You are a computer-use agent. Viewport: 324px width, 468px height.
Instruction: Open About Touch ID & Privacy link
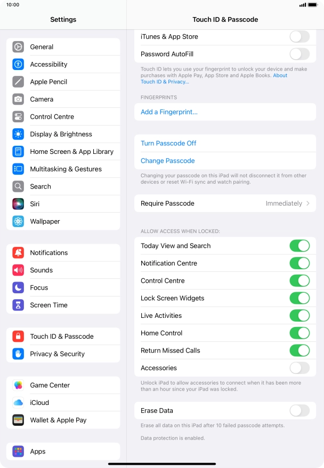pos(214,79)
